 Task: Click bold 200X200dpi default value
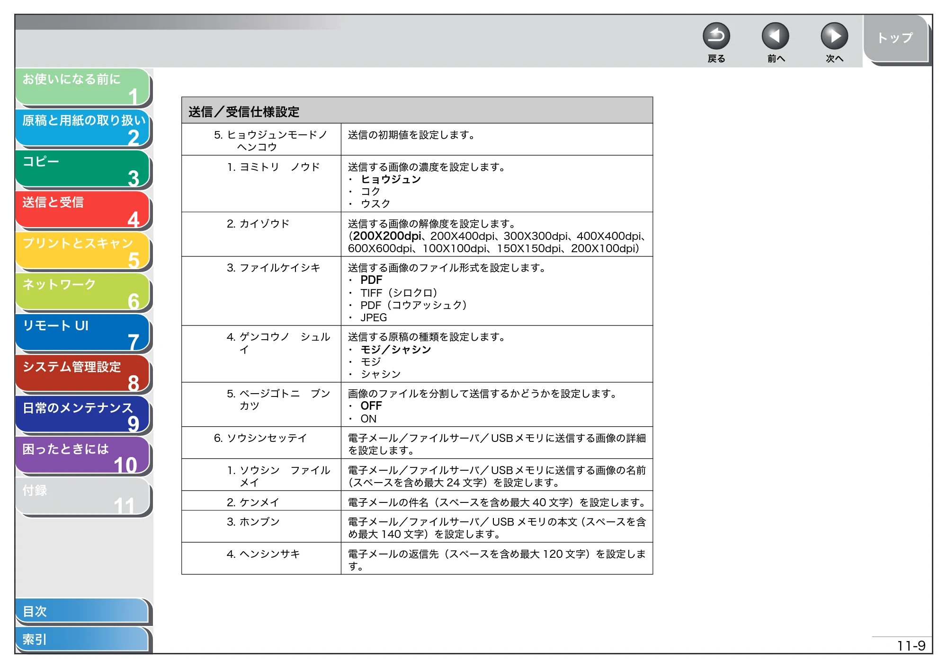pyautogui.click(x=387, y=236)
